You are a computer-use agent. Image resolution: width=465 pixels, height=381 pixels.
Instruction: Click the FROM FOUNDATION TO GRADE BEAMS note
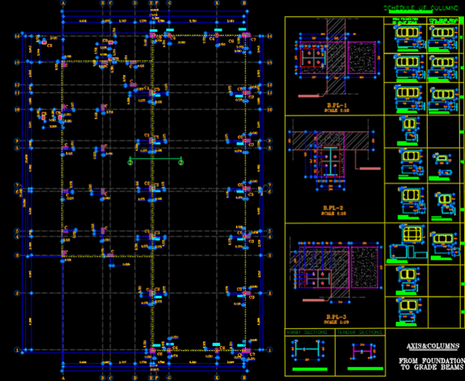point(432,364)
